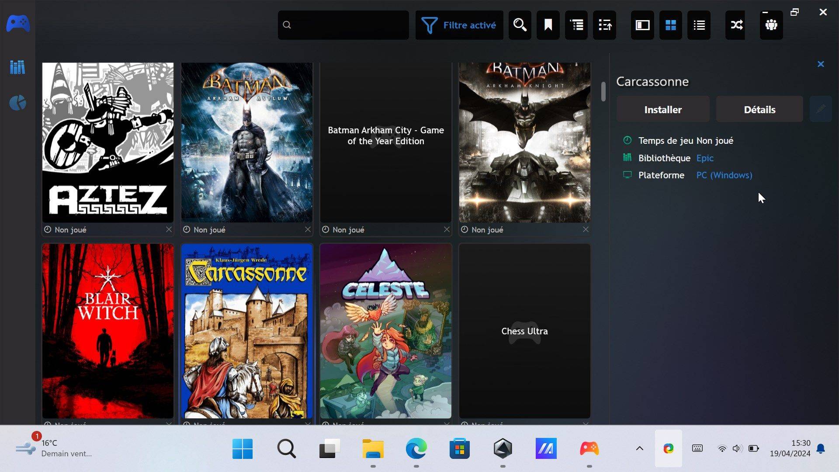Select the Carcassonne game cover
Image resolution: width=839 pixels, height=472 pixels.
(x=247, y=331)
